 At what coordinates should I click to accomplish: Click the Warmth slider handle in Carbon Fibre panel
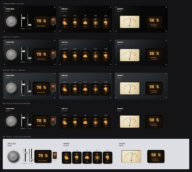click(24, 18)
